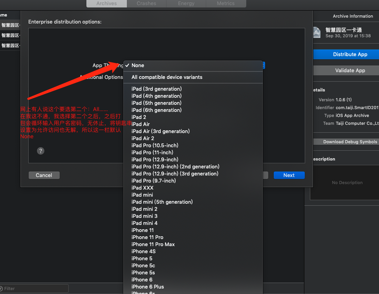Choose iPad mini 2

point(193,209)
